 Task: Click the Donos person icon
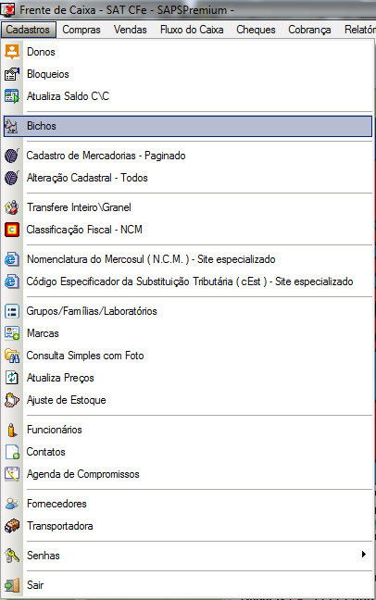click(12, 52)
